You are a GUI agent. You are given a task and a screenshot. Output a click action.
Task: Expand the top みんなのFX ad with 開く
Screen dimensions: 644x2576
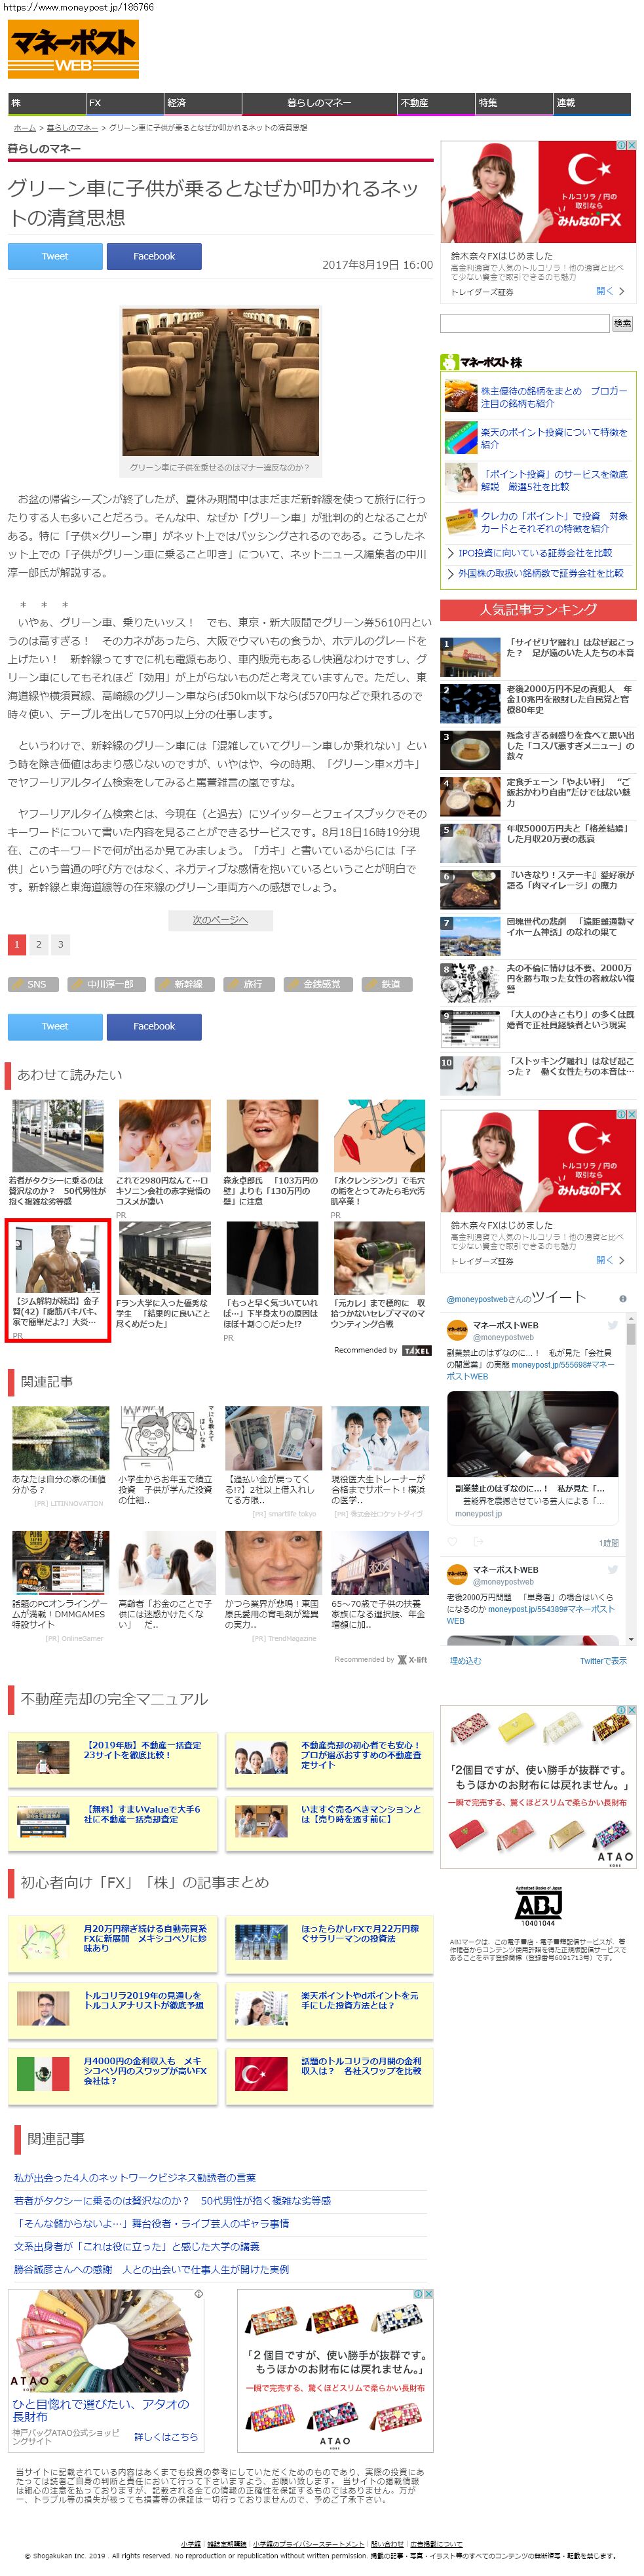[x=610, y=291]
